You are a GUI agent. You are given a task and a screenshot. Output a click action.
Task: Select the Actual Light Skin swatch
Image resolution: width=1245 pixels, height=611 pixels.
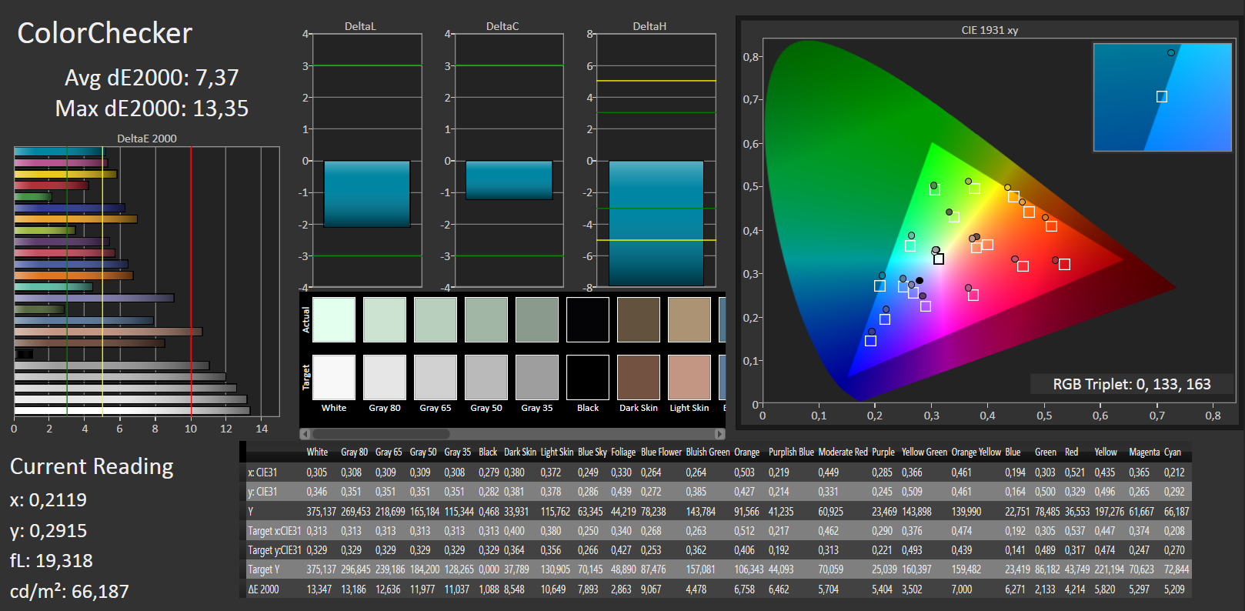689,319
